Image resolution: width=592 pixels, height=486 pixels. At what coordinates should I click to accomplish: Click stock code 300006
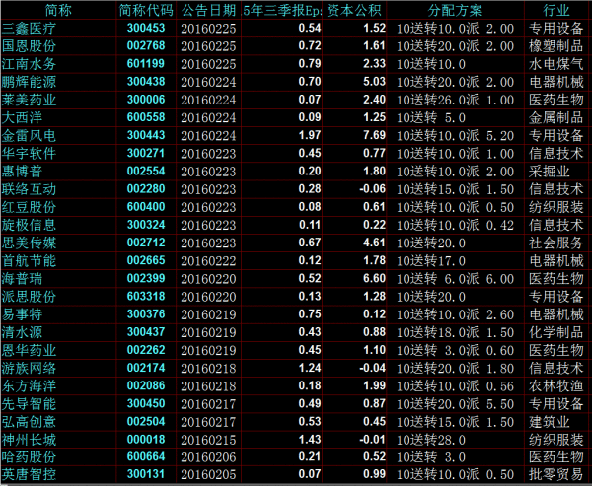point(146,100)
